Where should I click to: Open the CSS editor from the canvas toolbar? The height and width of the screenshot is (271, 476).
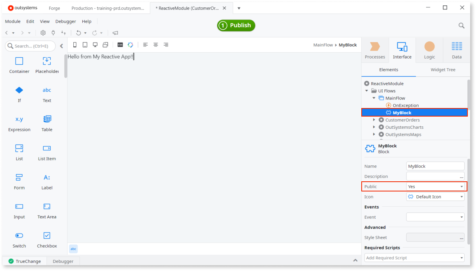pyautogui.click(x=120, y=44)
